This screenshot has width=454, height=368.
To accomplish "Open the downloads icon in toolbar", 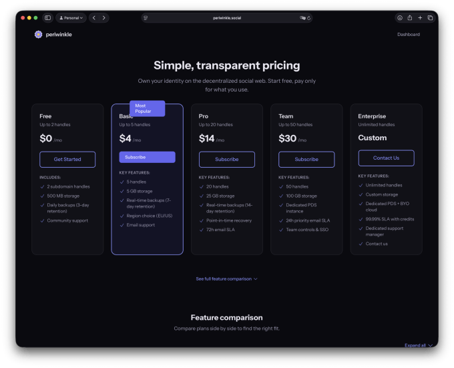I will point(400,18).
